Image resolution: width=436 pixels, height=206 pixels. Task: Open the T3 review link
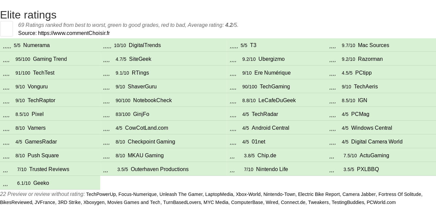click(253, 45)
